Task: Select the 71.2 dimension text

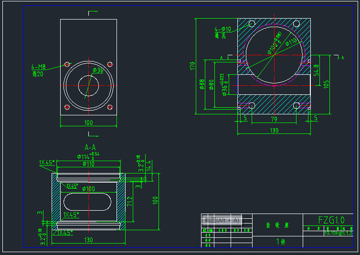Action: click(x=129, y=201)
